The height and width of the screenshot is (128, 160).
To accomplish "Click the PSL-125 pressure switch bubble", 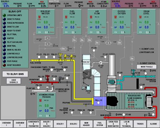I will pyautogui.click(x=41, y=79).
